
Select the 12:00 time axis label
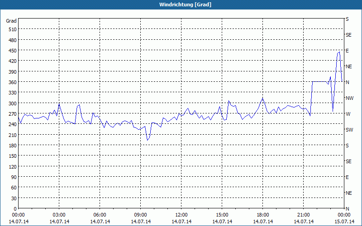click(x=181, y=215)
